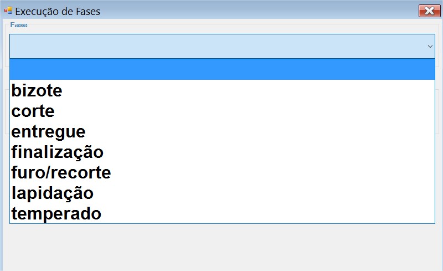This screenshot has height=271, width=443.
Task: Click the small down-arrow icon in the Fase field
Action: coord(430,47)
